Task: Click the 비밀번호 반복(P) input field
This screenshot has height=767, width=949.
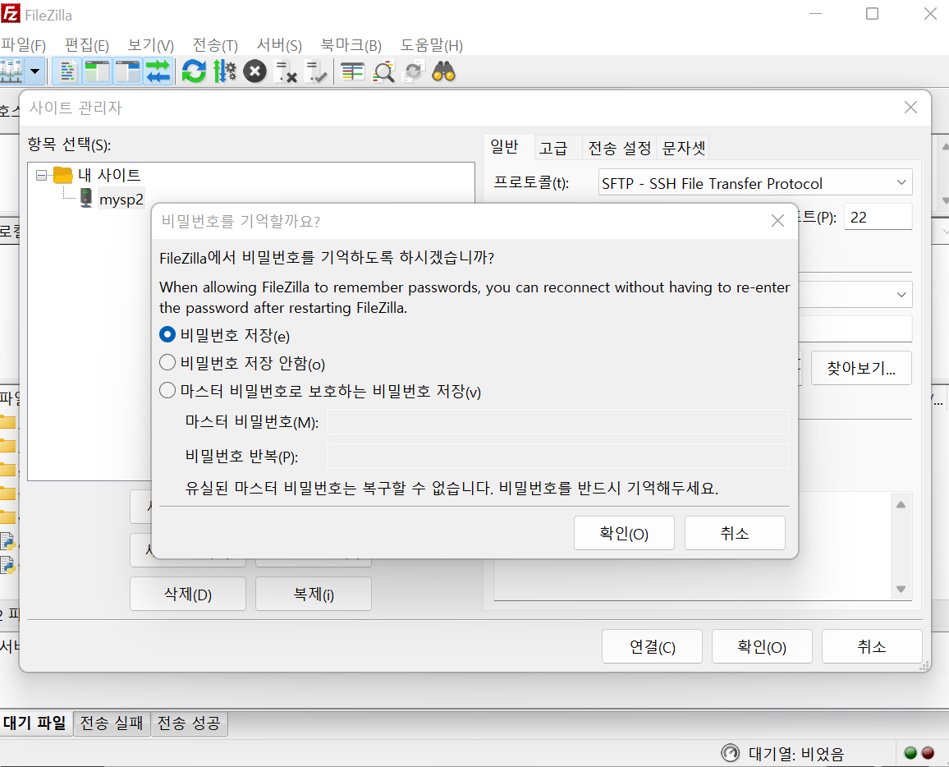Action: (x=558, y=456)
